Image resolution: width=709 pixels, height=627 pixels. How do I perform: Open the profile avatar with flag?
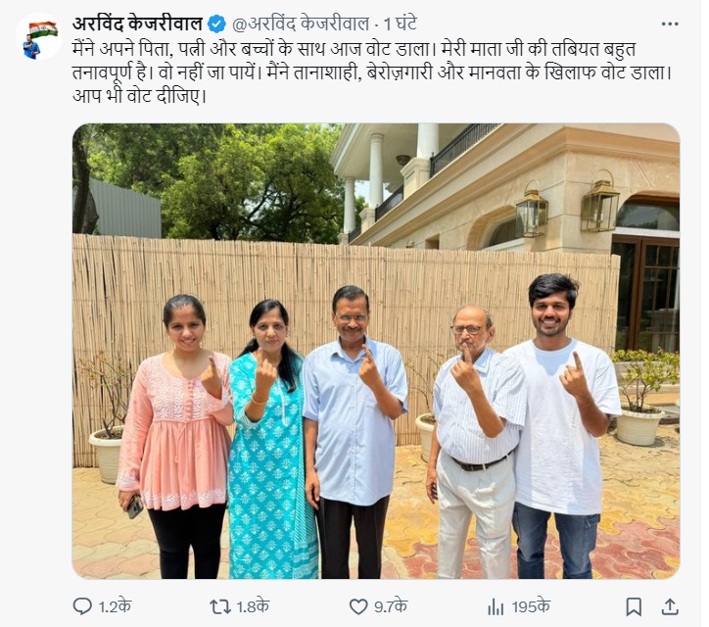pyautogui.click(x=39, y=36)
